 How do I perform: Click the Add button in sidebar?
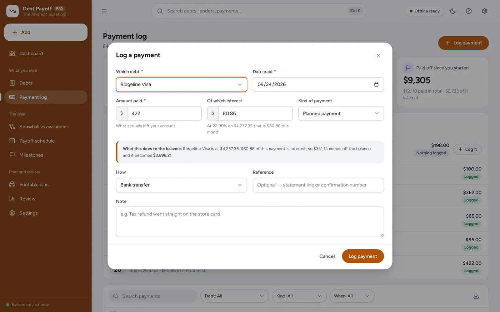[x=46, y=32]
